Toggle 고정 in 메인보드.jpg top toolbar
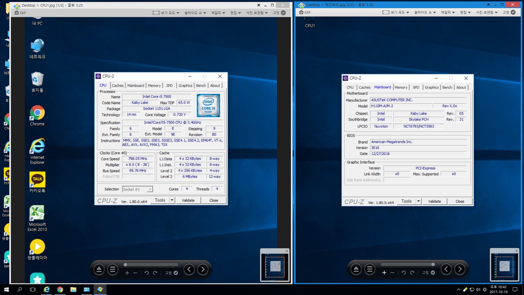 pyautogui.click(x=509, y=12)
